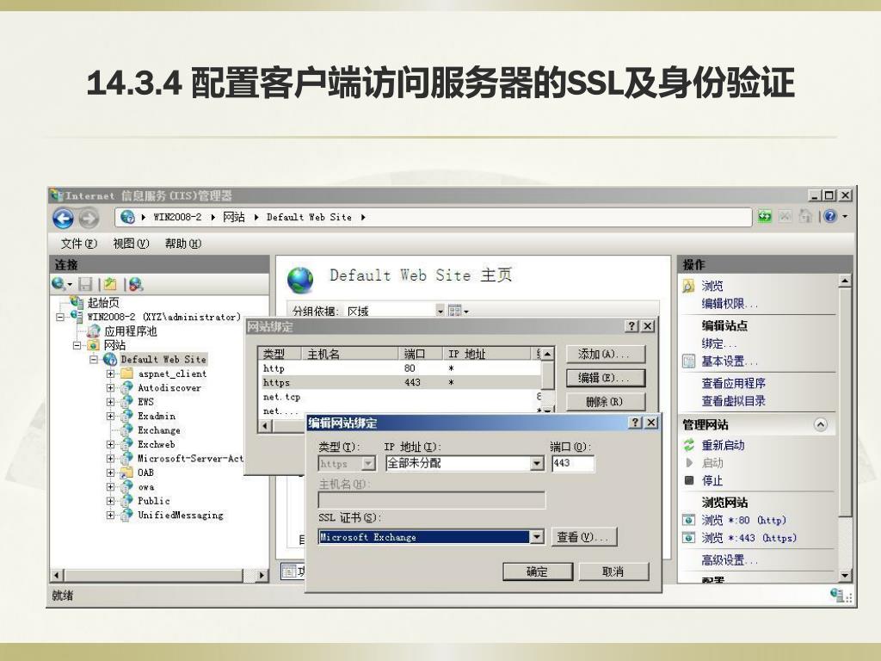
Task: Select Default Web Site in the tree
Action: [163, 359]
